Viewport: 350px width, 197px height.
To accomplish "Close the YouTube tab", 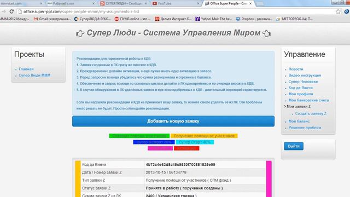I will tap(198, 4).
